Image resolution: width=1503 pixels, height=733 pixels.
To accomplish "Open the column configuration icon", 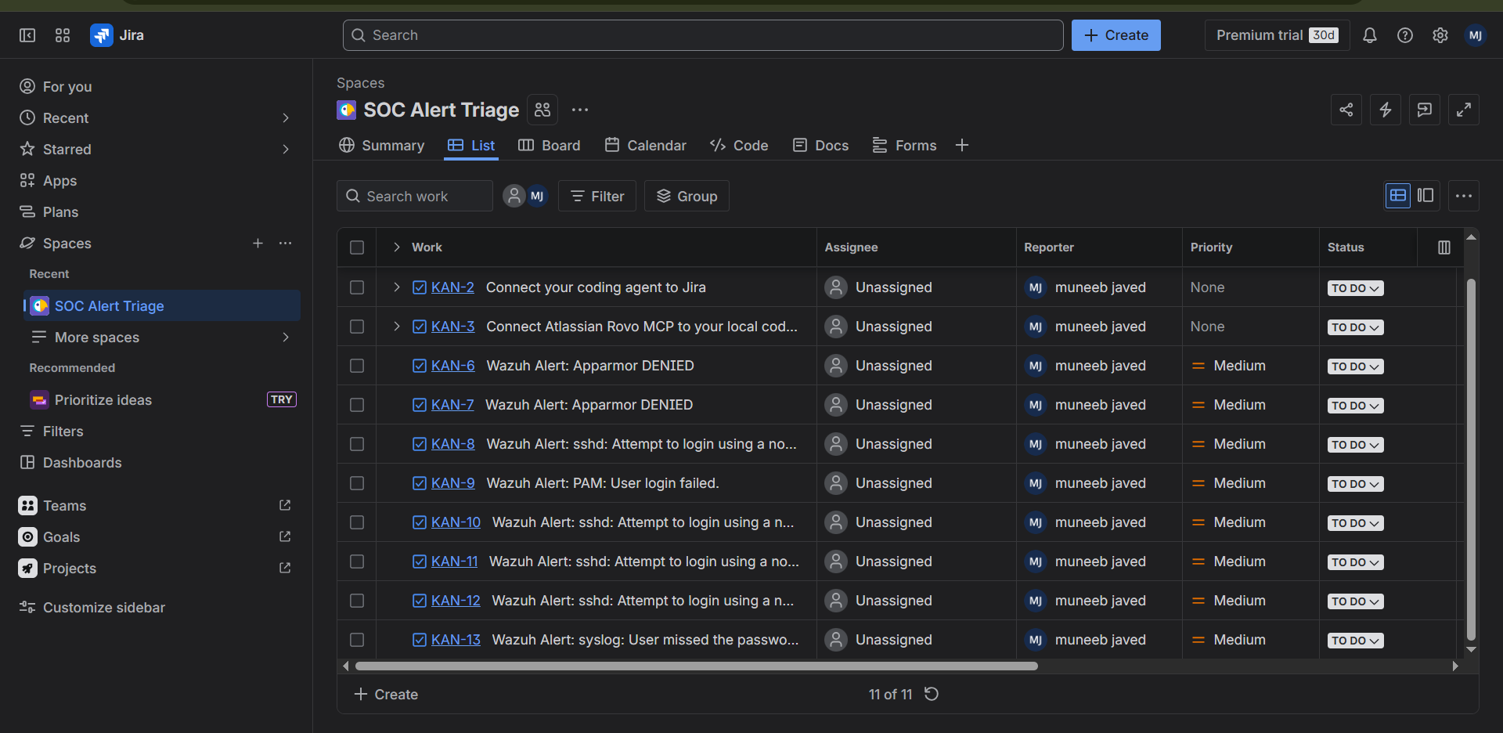I will coord(1444,247).
